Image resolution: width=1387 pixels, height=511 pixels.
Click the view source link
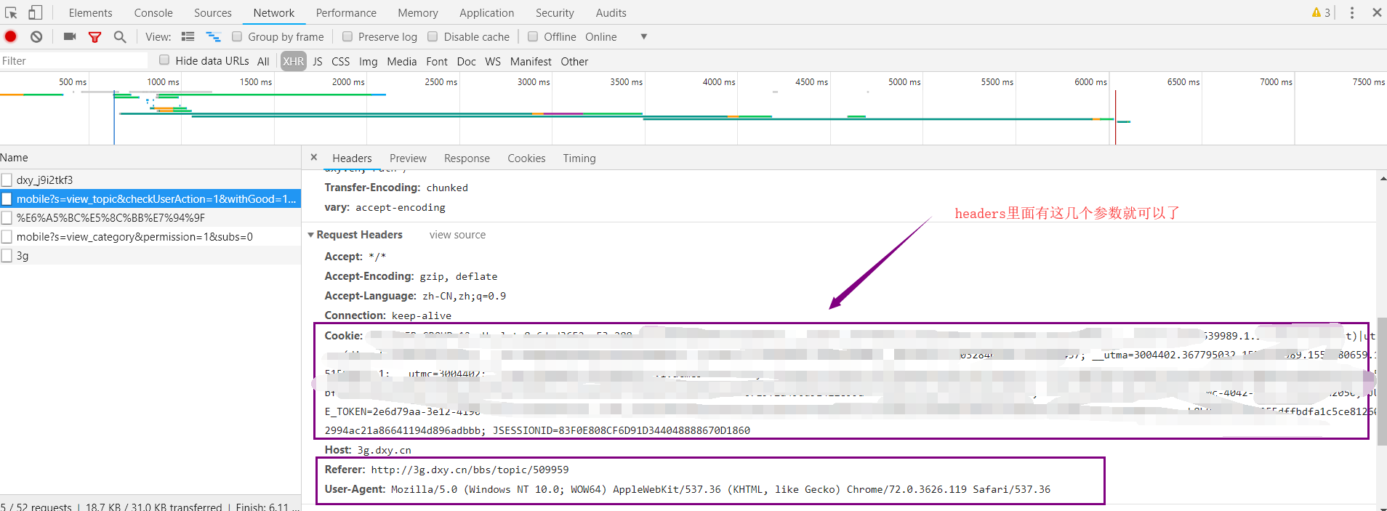[x=457, y=235]
